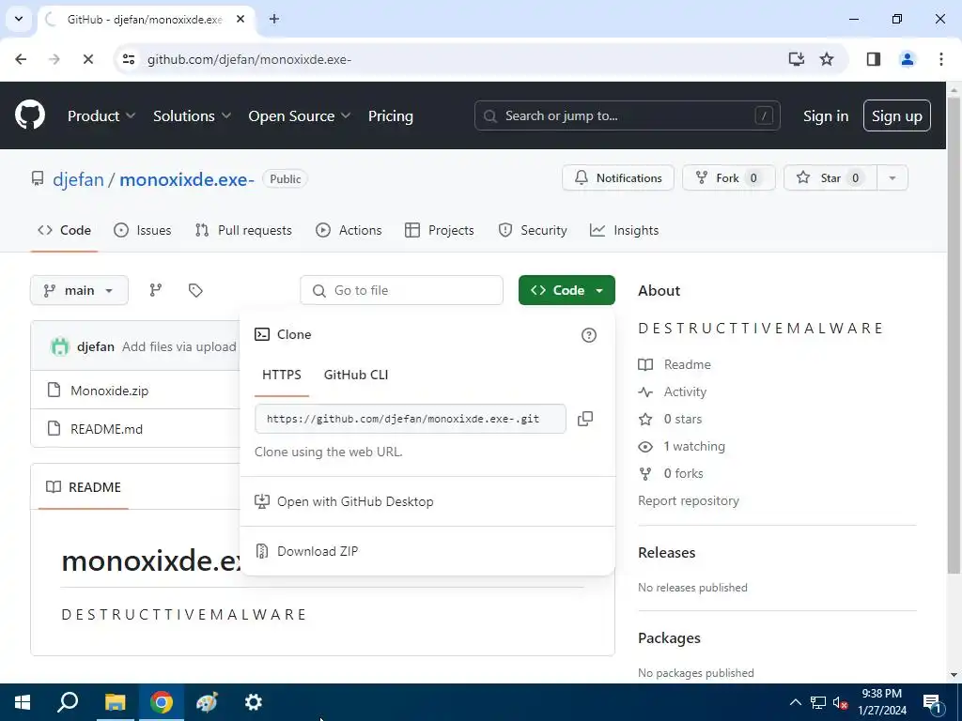Switch to the Actions tab
This screenshot has width=962, height=721.
coord(349,230)
